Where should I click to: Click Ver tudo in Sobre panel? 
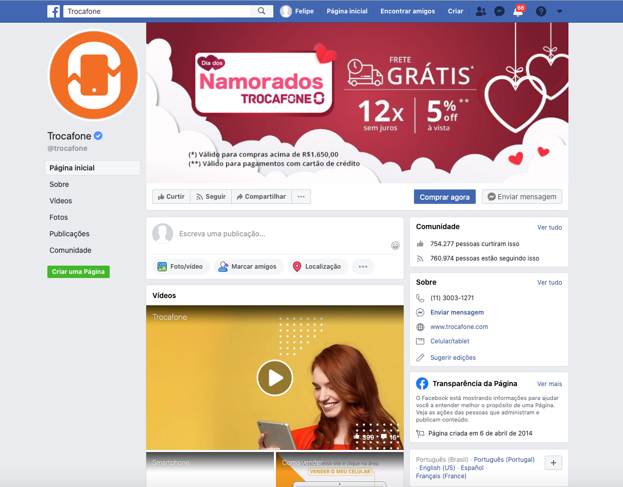pyautogui.click(x=550, y=282)
